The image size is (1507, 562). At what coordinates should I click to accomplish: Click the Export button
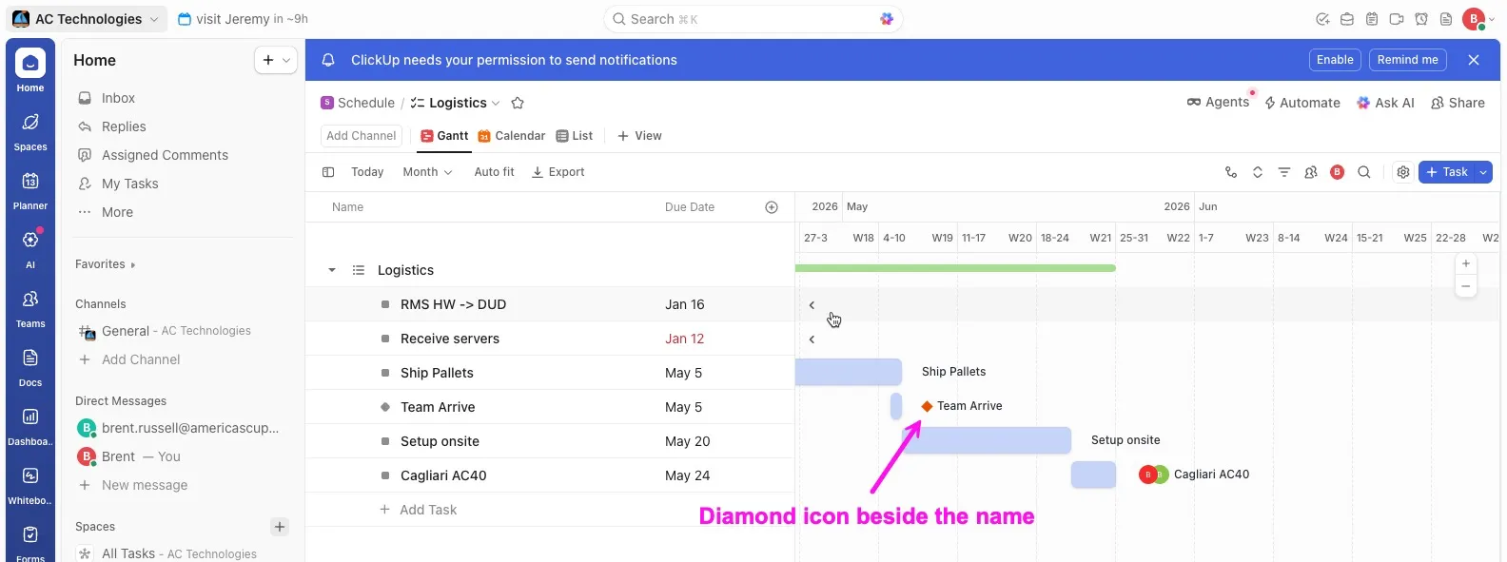tap(558, 172)
